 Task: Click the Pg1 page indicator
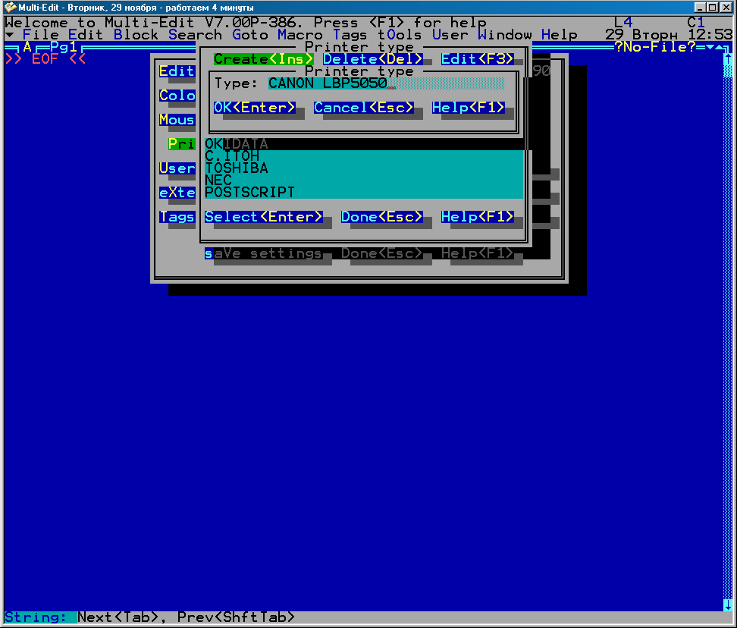click(x=64, y=47)
